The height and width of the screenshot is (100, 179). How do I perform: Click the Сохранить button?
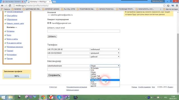pyautogui.click(x=54, y=75)
